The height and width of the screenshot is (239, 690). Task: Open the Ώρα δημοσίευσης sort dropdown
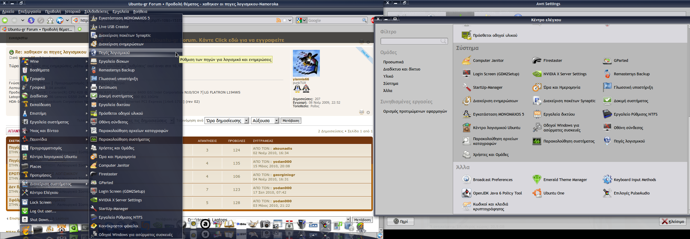click(227, 121)
